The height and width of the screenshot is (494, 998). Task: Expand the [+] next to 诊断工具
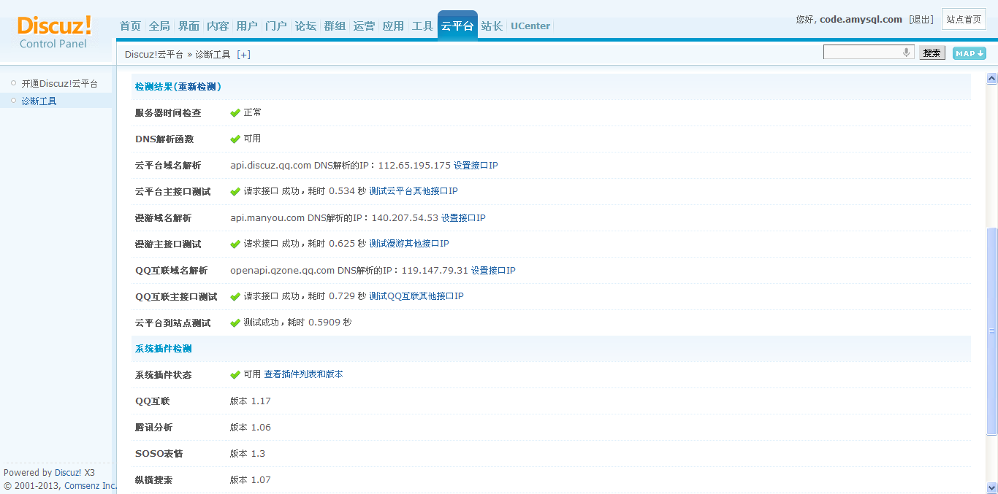coord(243,55)
